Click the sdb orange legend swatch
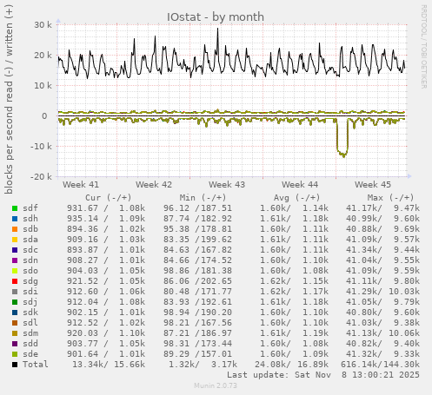This screenshot has width=432, height=395. 15,229
